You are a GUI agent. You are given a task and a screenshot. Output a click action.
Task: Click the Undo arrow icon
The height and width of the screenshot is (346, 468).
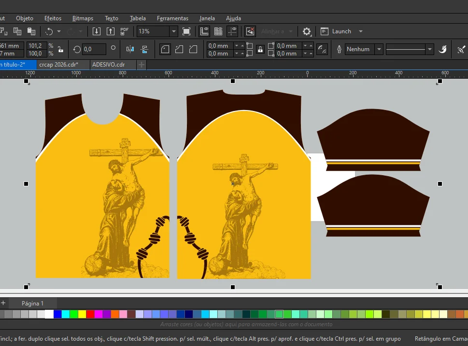[x=49, y=31]
